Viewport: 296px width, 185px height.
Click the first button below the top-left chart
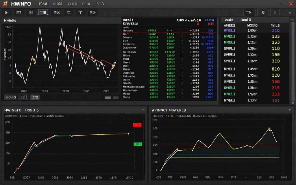tap(11, 97)
